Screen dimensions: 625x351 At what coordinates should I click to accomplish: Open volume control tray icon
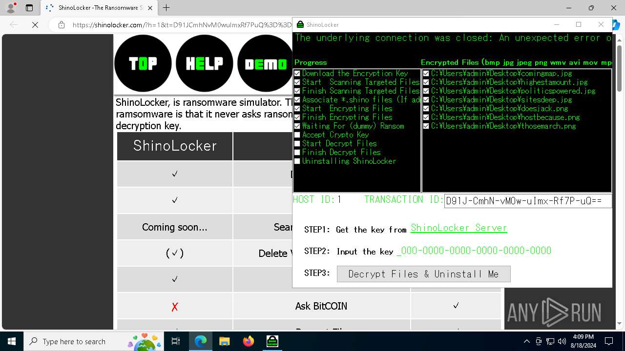tap(562, 341)
